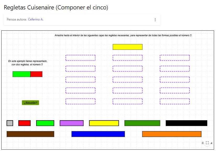Select the purple rod

point(71,123)
